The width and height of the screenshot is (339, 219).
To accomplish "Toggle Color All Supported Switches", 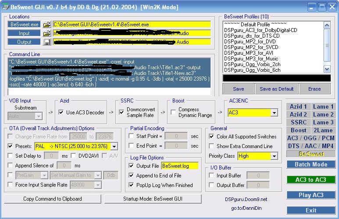I will [x=211, y=136].
